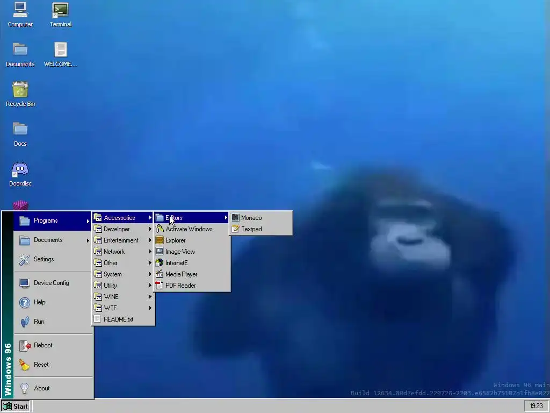Expand the Network submenu arrow

150,252
